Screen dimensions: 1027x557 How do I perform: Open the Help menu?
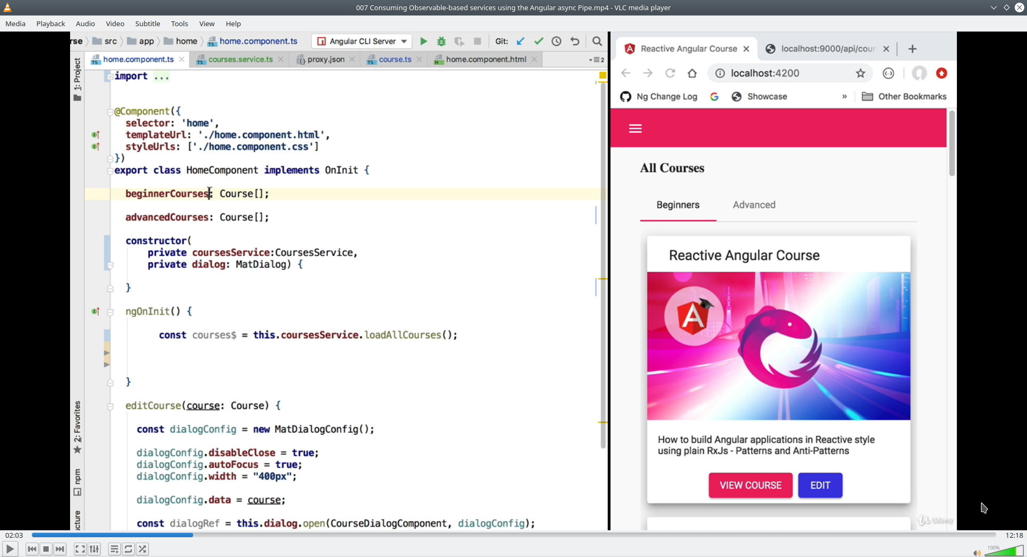(233, 24)
